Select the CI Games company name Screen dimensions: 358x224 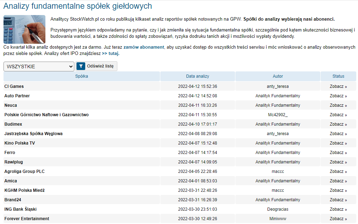14,86
